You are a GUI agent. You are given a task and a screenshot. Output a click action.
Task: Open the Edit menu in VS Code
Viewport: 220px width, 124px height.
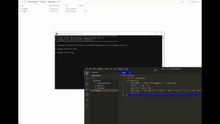click(x=94, y=69)
